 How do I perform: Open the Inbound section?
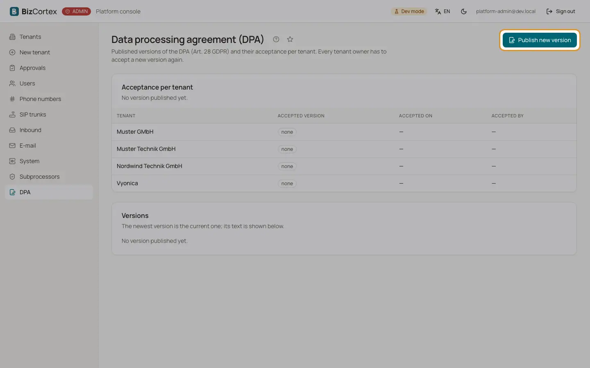pos(49,130)
